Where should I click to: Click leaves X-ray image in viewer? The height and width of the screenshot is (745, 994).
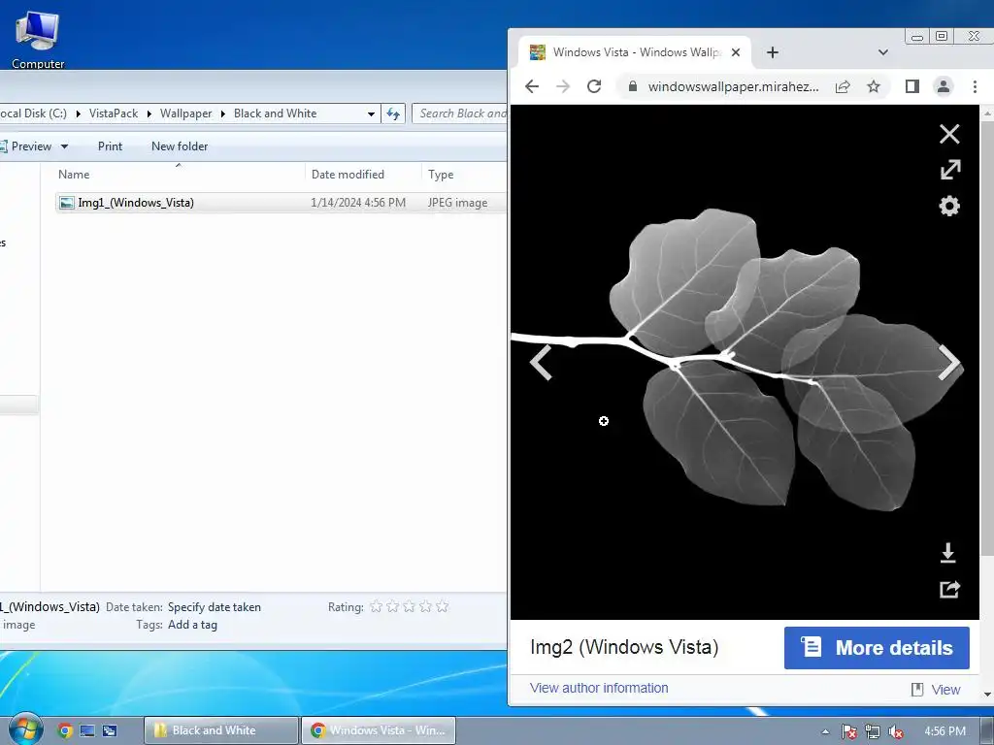coord(745,363)
